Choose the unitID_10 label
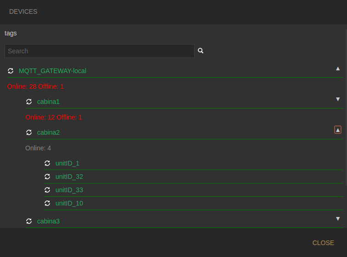Screen dimensions: 347x257 click(69, 203)
